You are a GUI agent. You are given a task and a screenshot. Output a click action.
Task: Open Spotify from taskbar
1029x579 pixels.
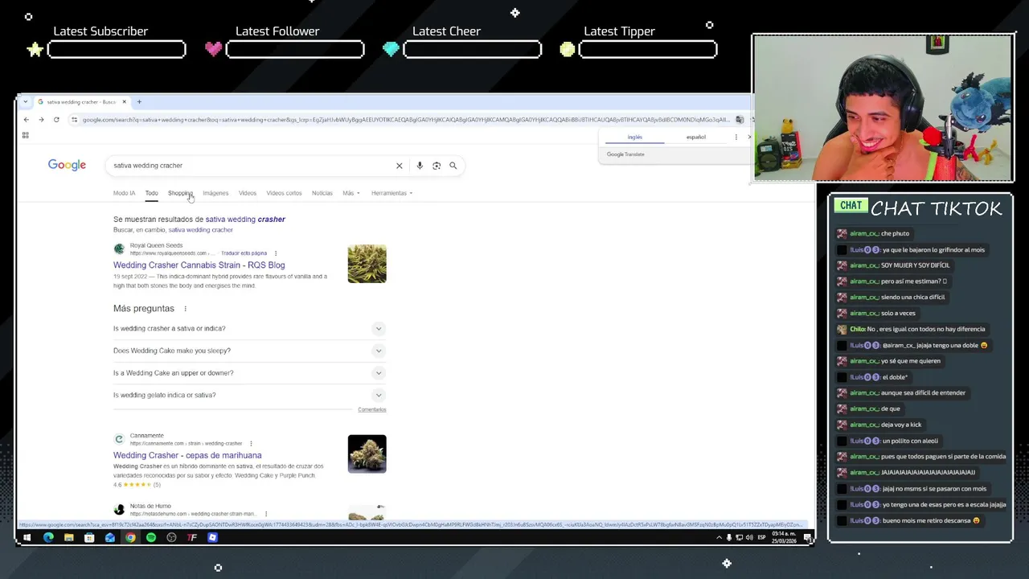coord(151,537)
